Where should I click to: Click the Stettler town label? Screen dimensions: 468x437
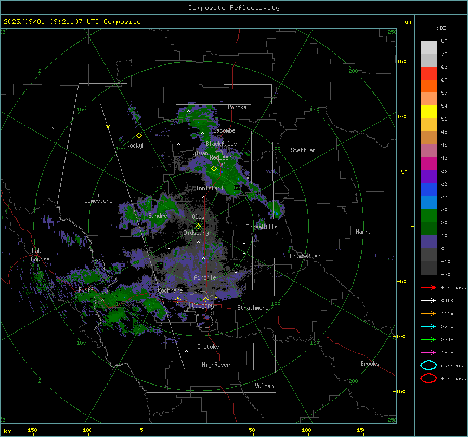303,150
